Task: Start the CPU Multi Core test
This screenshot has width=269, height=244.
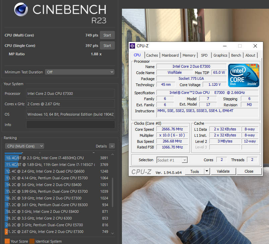Action: pos(107,35)
